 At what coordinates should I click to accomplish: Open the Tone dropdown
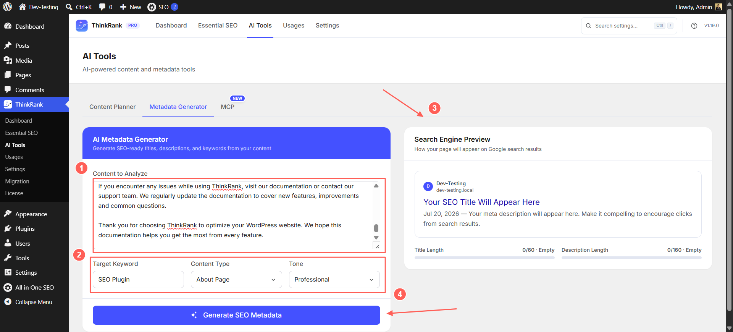coord(334,279)
